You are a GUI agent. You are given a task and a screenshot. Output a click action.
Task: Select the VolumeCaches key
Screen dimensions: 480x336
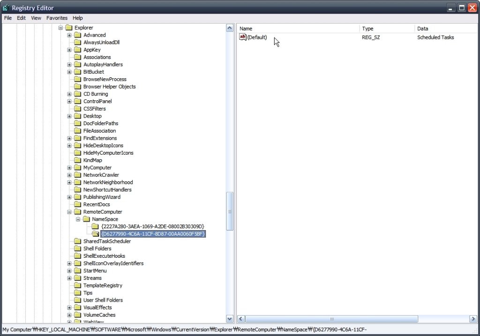click(x=99, y=314)
